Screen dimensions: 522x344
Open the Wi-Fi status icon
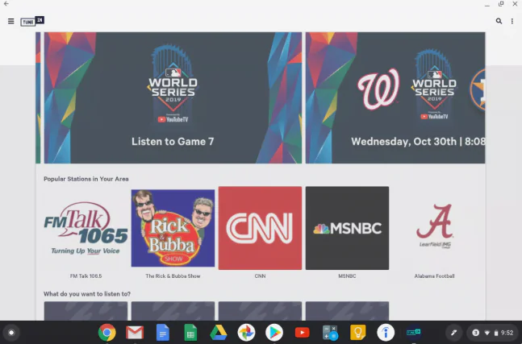(x=487, y=333)
